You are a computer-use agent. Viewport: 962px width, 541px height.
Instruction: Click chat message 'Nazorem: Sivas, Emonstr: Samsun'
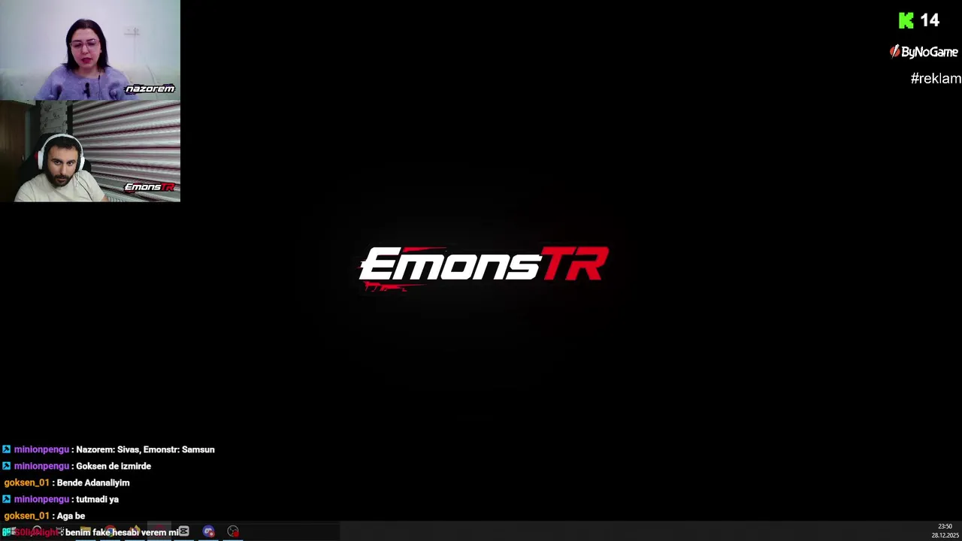click(145, 449)
